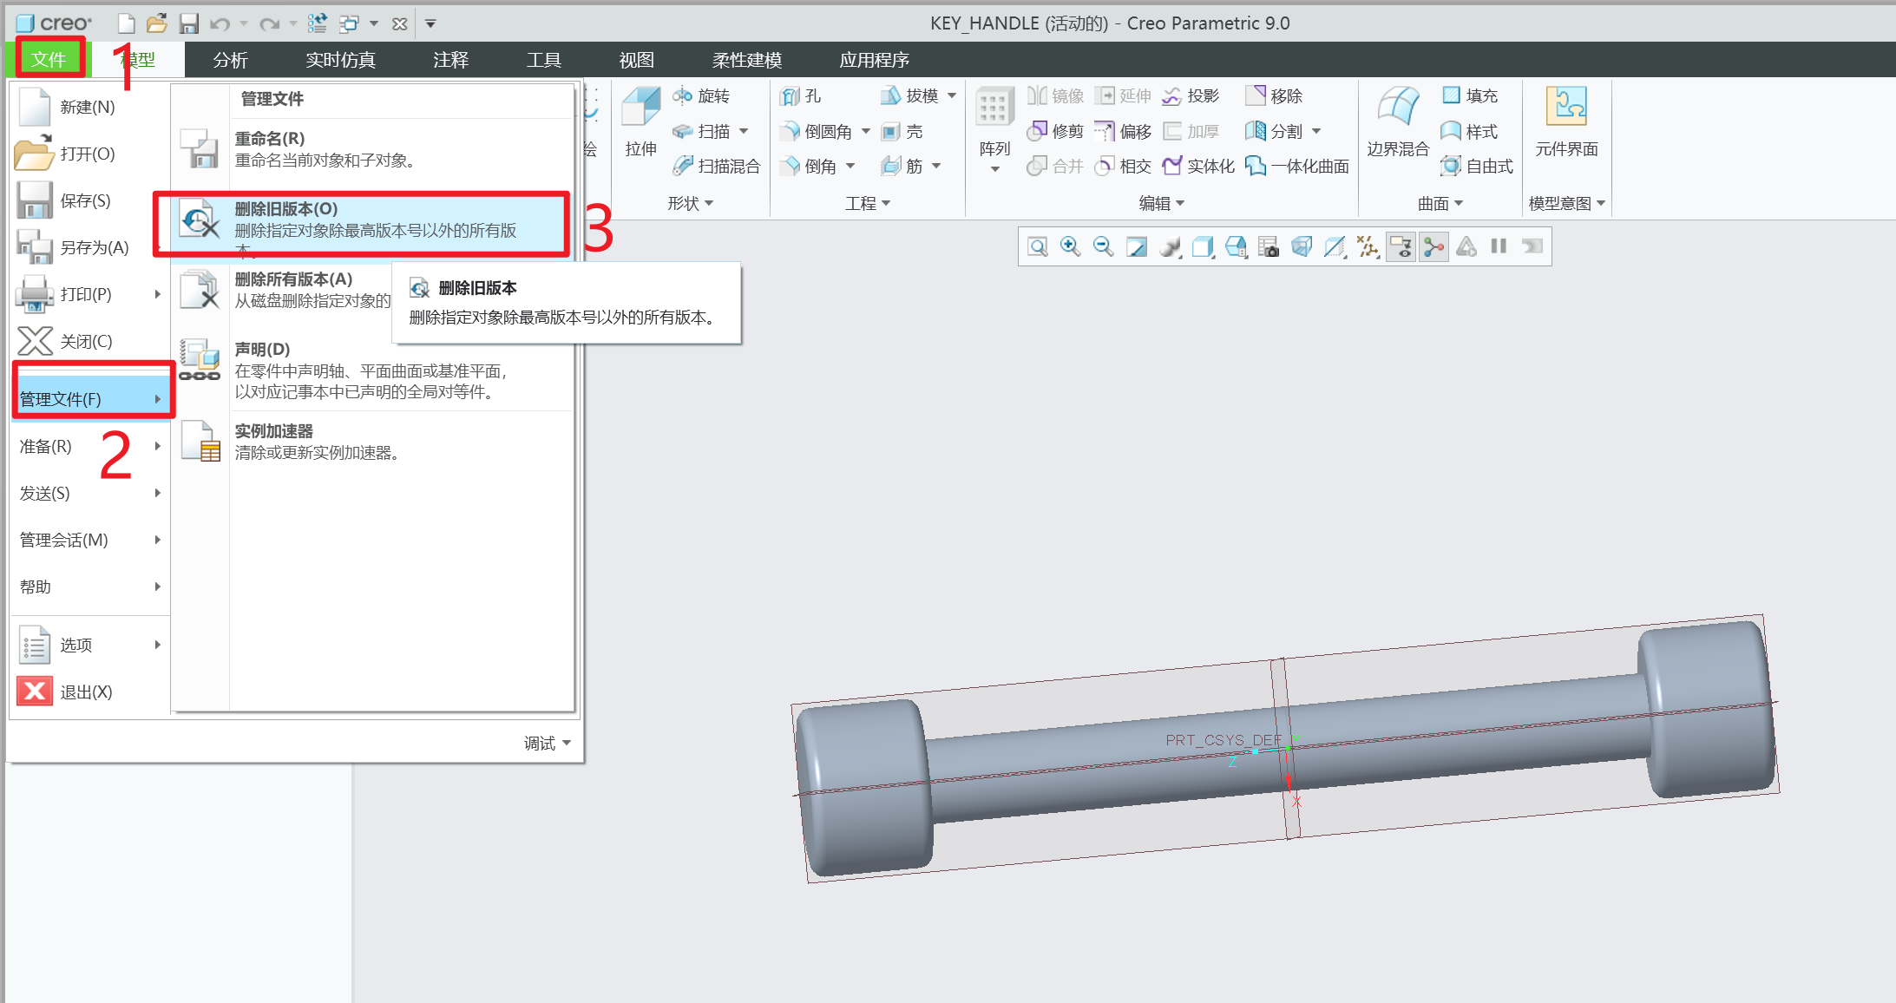Toggle datum display filters icon
Viewport: 1896px width, 1003px height.
tap(1368, 247)
